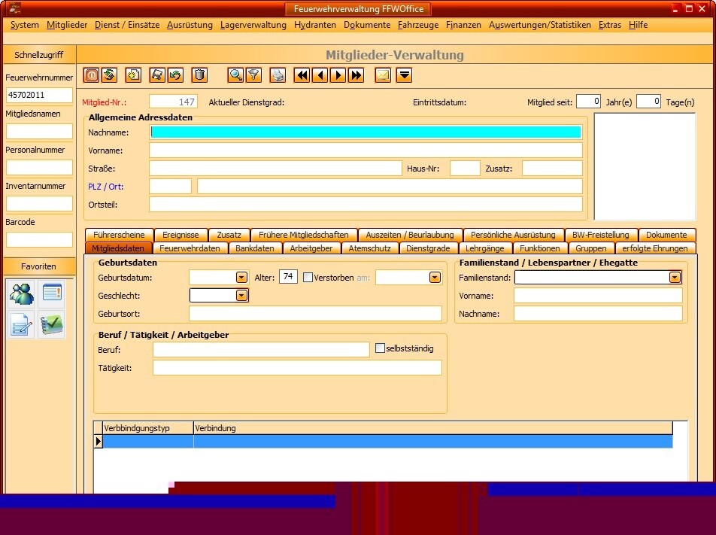Toggle the Verstorben checkbox
716x535 pixels.
click(x=308, y=278)
